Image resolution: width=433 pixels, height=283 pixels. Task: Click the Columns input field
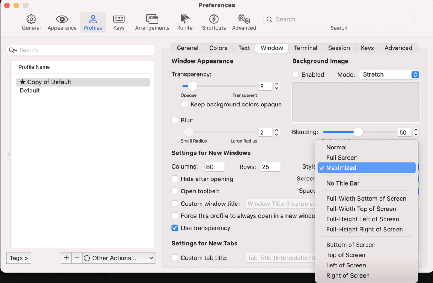214,167
